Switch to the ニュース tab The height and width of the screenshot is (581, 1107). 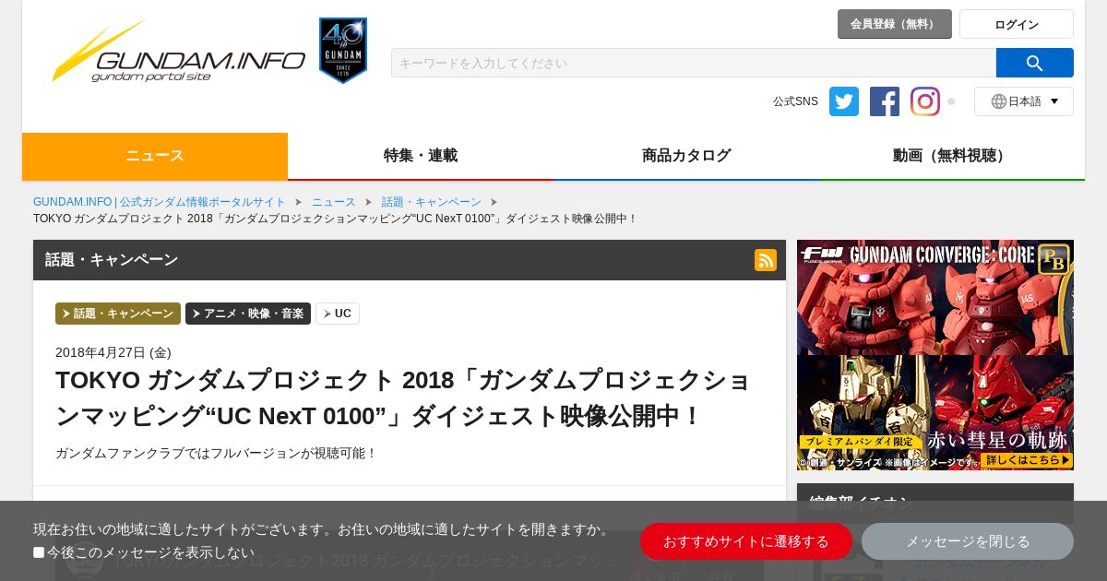tap(155, 156)
